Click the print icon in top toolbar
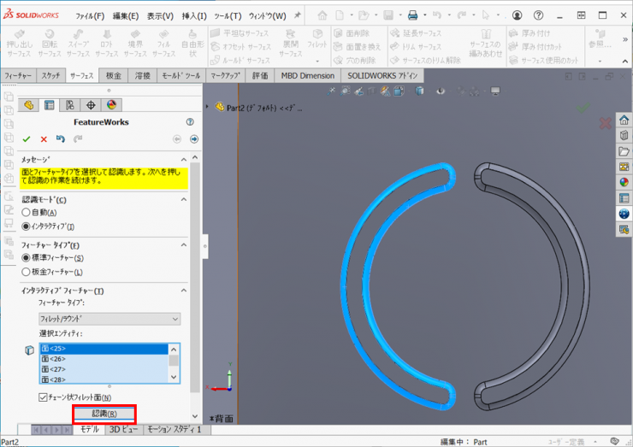 tap(412, 15)
